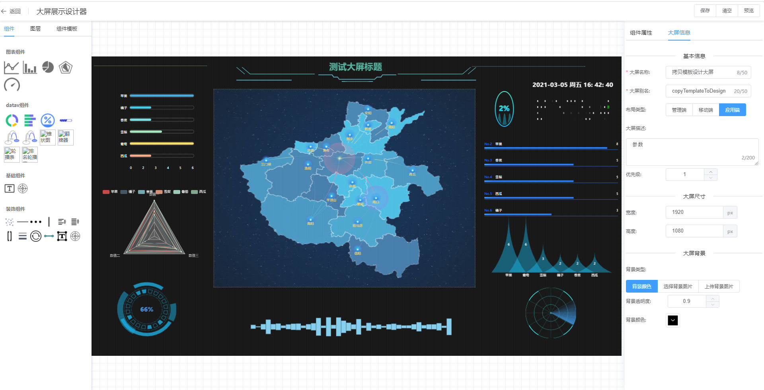Edit the 背景透明度 value 0.9
Viewport: 764px width, 390px height.
(687, 301)
